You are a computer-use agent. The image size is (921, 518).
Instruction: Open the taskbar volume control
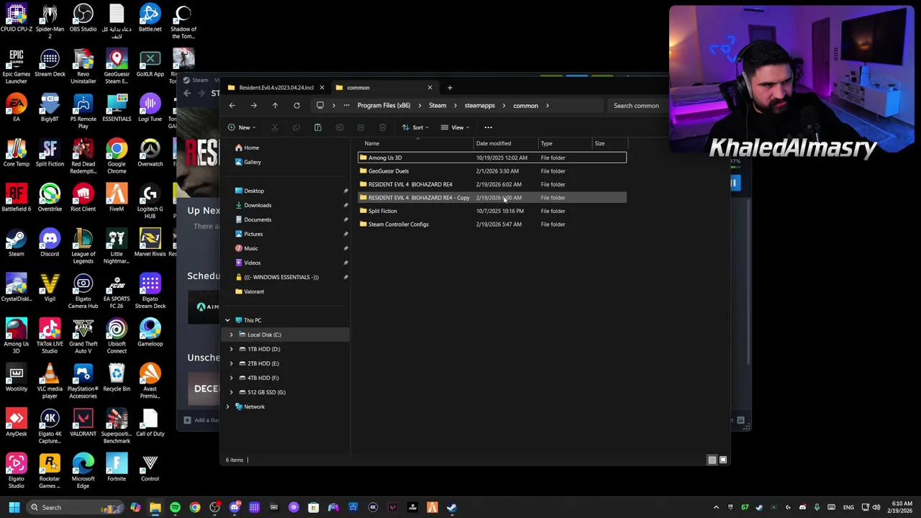(x=876, y=507)
